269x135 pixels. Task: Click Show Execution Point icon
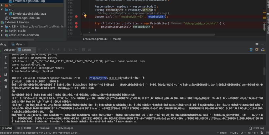[x=39, y=50]
